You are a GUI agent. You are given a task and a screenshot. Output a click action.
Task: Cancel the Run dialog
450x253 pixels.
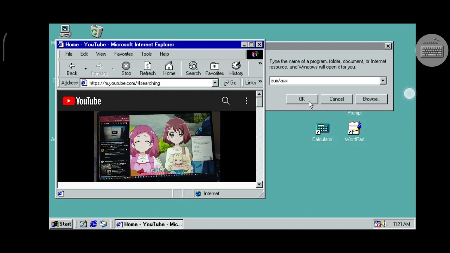pyautogui.click(x=336, y=99)
